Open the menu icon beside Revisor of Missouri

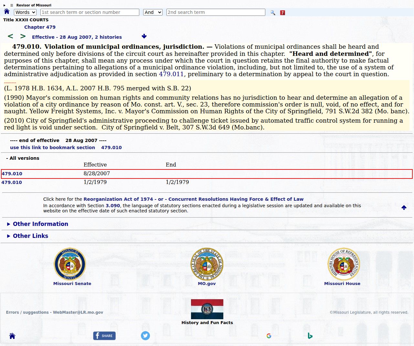click(12, 5)
